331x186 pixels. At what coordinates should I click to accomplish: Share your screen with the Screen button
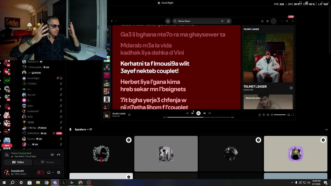click(48, 162)
